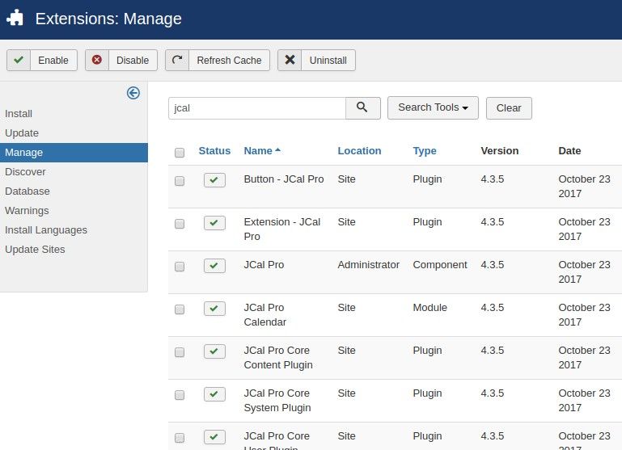Click the red Disable icon
This screenshot has height=450, width=622.
pyautogui.click(x=97, y=60)
